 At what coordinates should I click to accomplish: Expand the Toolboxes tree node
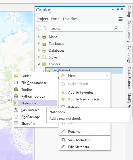pyautogui.click(x=39, y=43)
